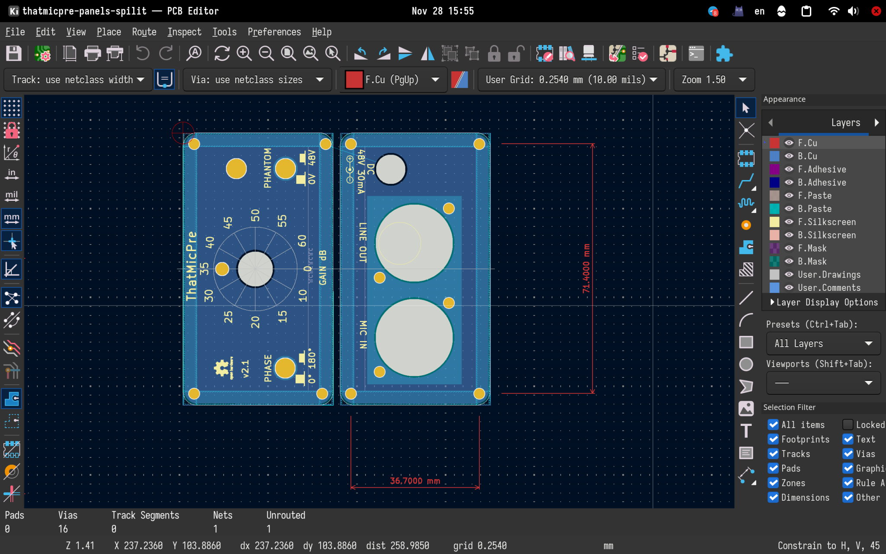
Task: Click the Redo arrow
Action: tap(166, 54)
